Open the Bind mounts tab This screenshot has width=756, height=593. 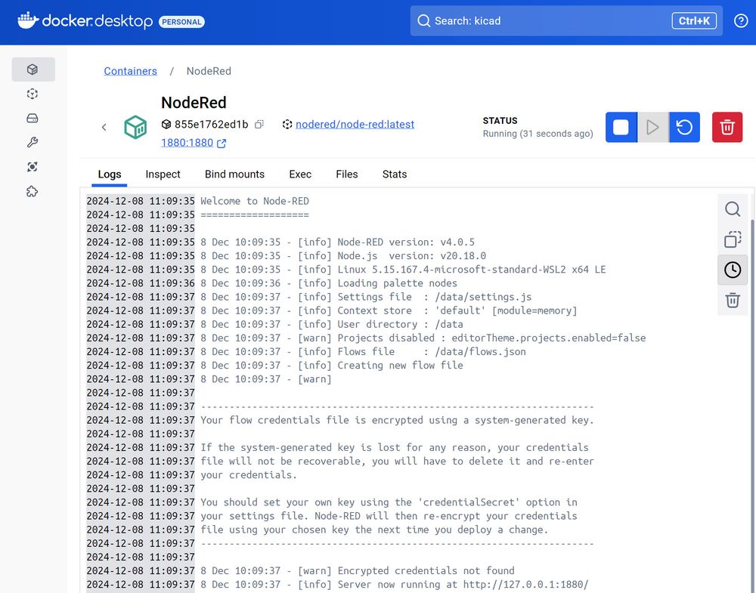(235, 175)
